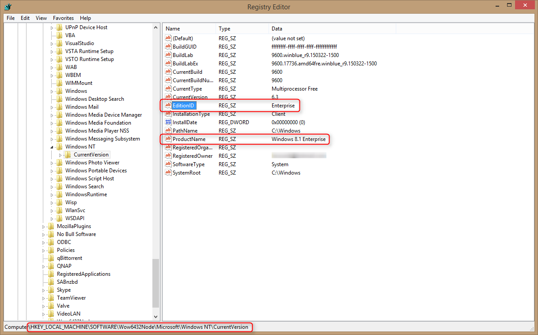This screenshot has width=538, height=335.
Task: Select the RegisteredOrga... value name
Action: click(193, 147)
